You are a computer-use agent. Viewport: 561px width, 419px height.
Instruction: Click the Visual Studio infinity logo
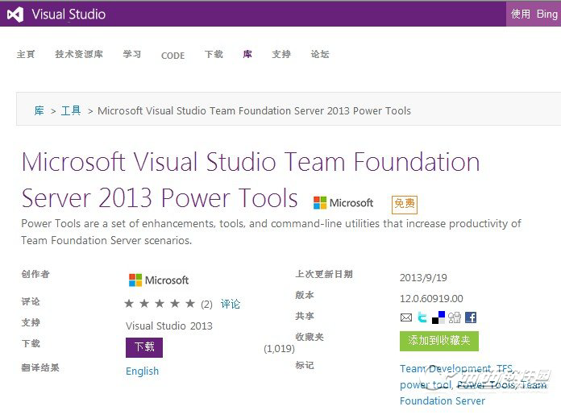tap(15, 14)
